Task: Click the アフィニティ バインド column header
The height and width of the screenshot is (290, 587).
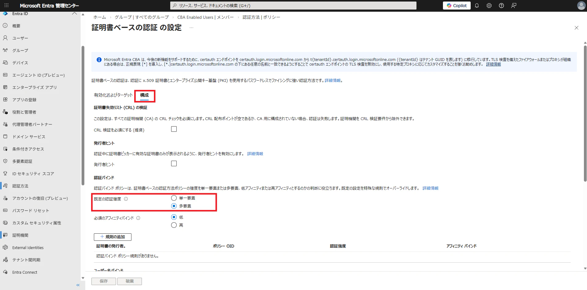Action: pos(461,246)
